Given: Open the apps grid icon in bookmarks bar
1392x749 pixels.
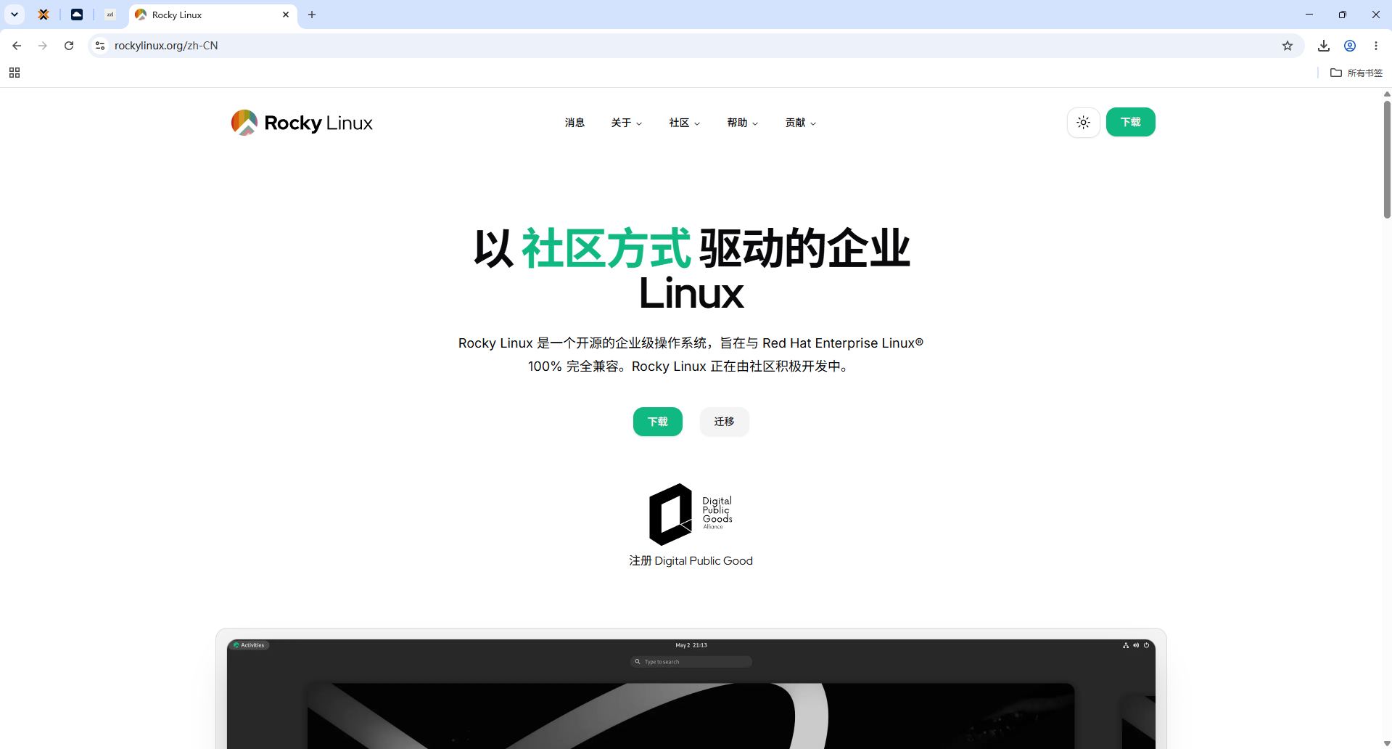Looking at the screenshot, I should pos(15,73).
